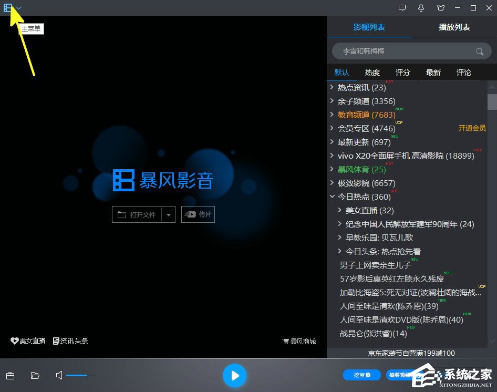497x392 pixels.
Task: Expand the 亲子频道 category
Action: (332, 101)
